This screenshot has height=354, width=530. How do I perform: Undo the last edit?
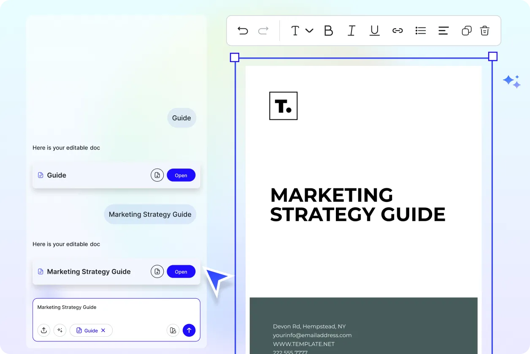[243, 30]
